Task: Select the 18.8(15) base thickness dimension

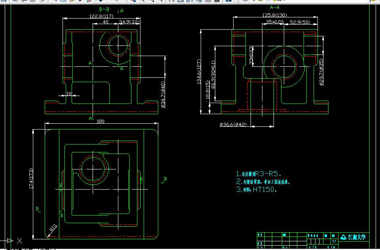Action: pos(208,90)
